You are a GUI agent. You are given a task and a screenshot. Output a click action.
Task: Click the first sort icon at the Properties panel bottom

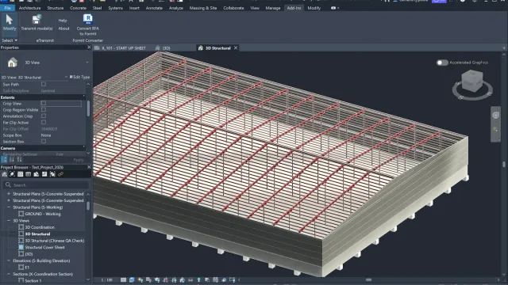click(5, 159)
